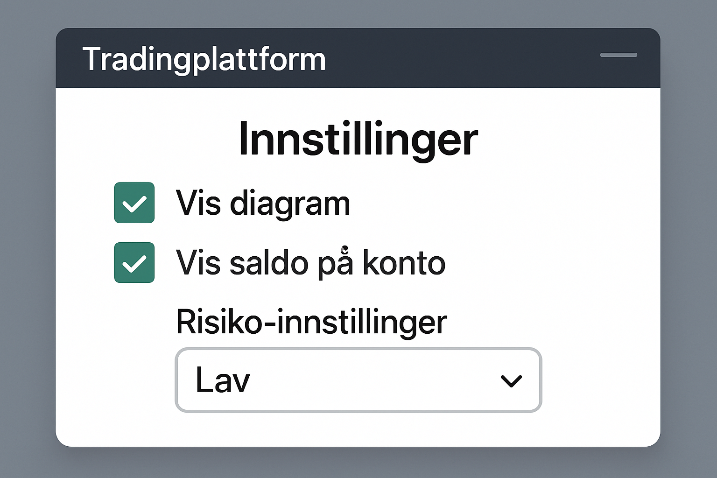
Task: Click the Tradingplattform title text
Action: (x=204, y=59)
